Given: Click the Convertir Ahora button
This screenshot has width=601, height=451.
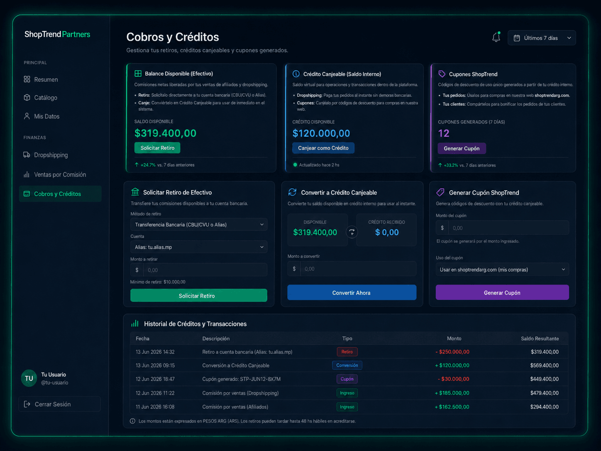Looking at the screenshot, I should coord(352,293).
